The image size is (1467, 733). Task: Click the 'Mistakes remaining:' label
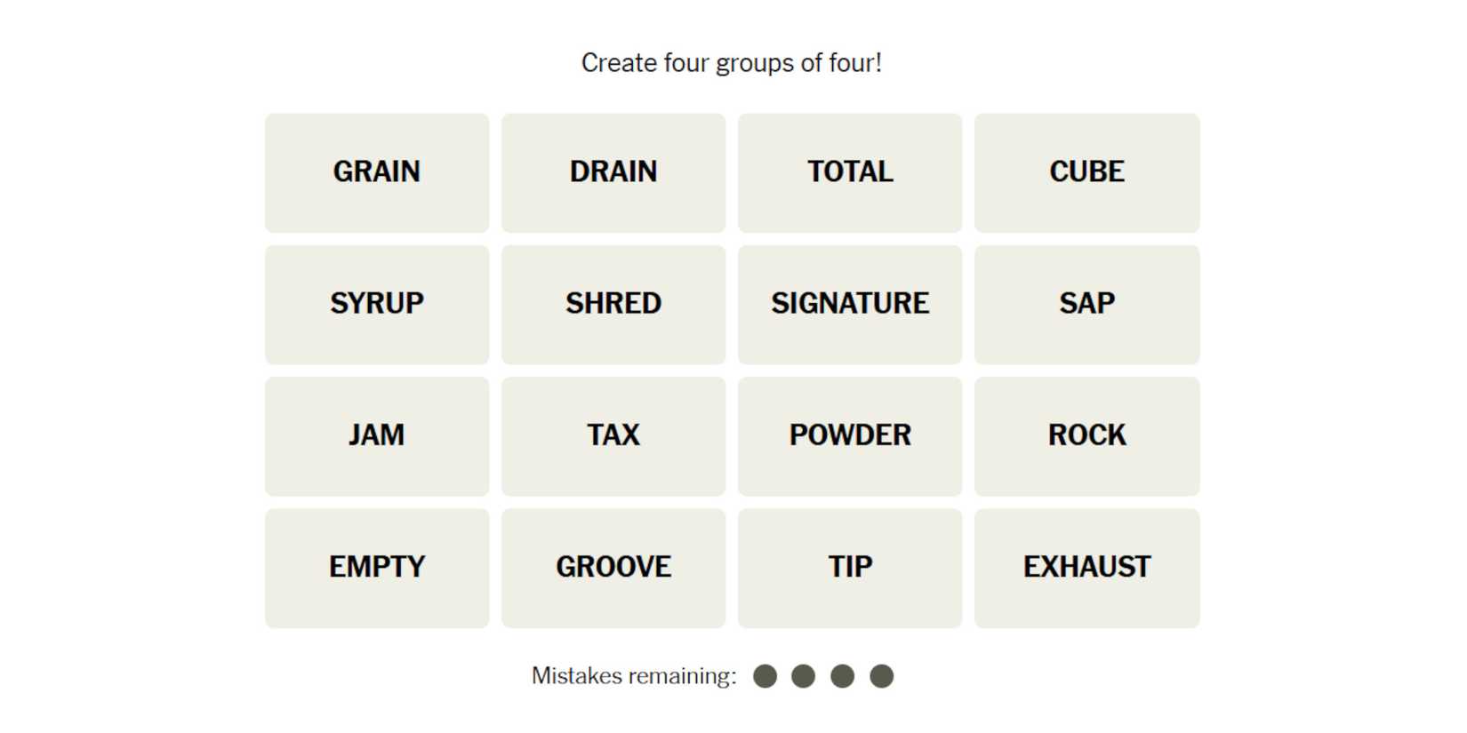pyautogui.click(x=634, y=676)
